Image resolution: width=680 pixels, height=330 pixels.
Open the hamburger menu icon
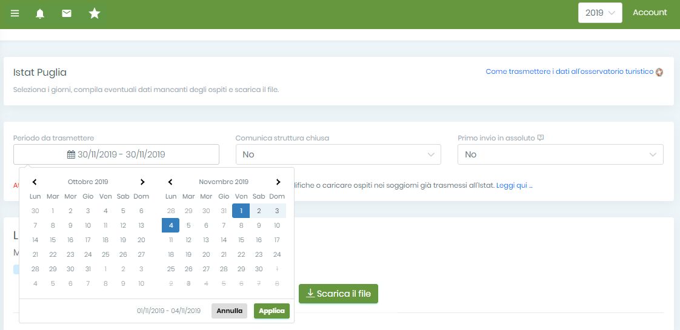click(x=15, y=13)
